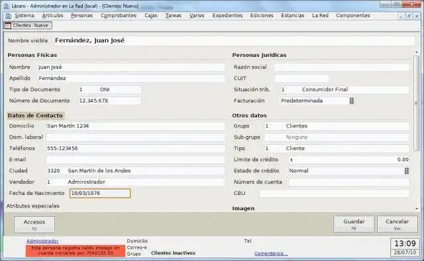Click the scrollbar down arrow near Imagen

tap(417, 208)
